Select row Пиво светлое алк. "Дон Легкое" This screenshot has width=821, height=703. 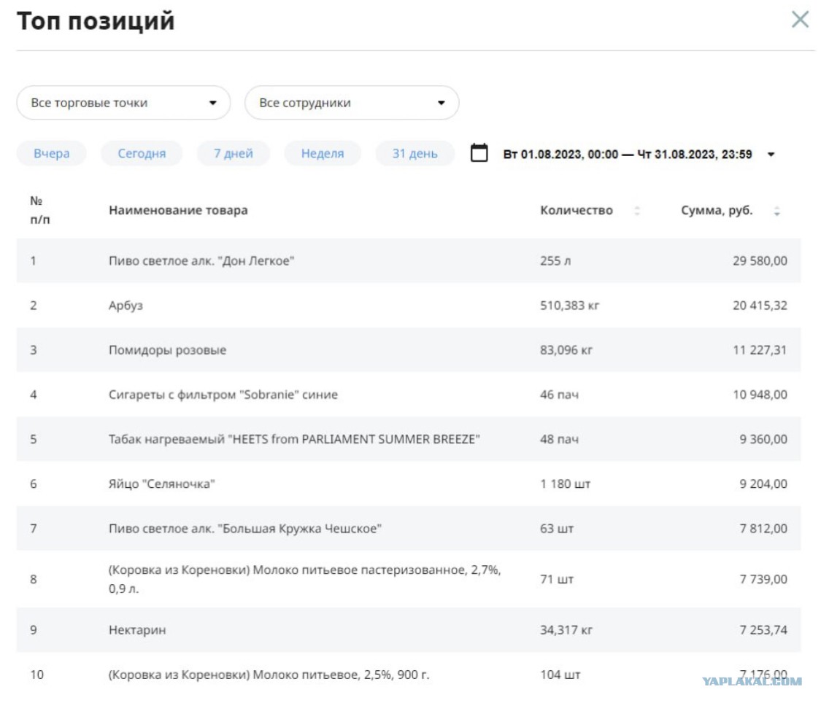click(x=409, y=260)
